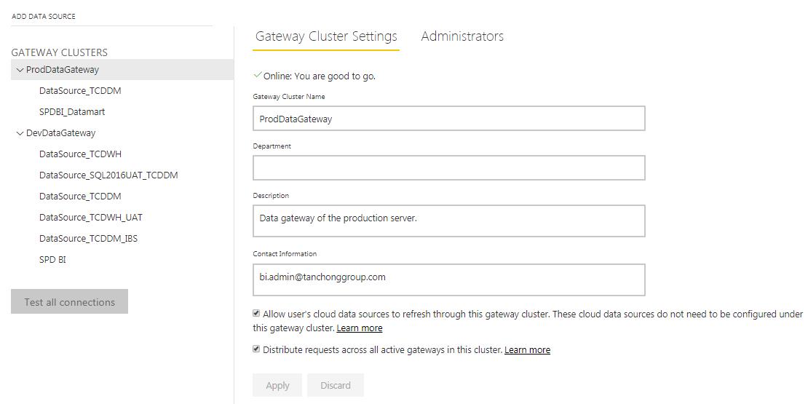
Task: Open DataSource_TCDDM under DevDataGateway
Action: [80, 197]
